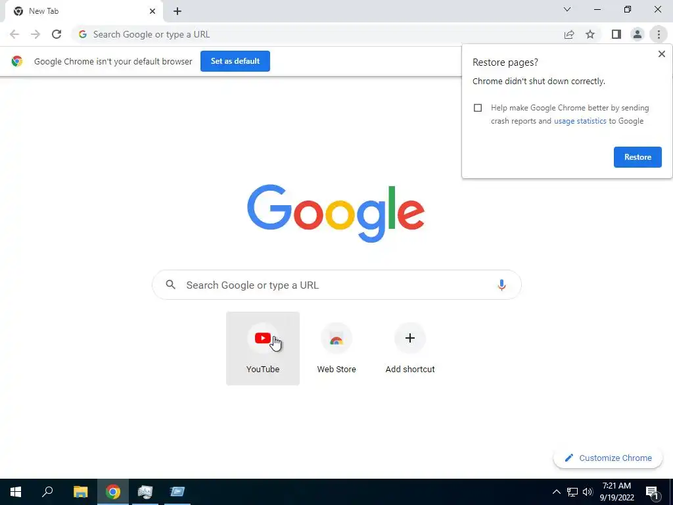673x505 pixels.
Task: Click the share this page icon
Action: [x=569, y=34]
